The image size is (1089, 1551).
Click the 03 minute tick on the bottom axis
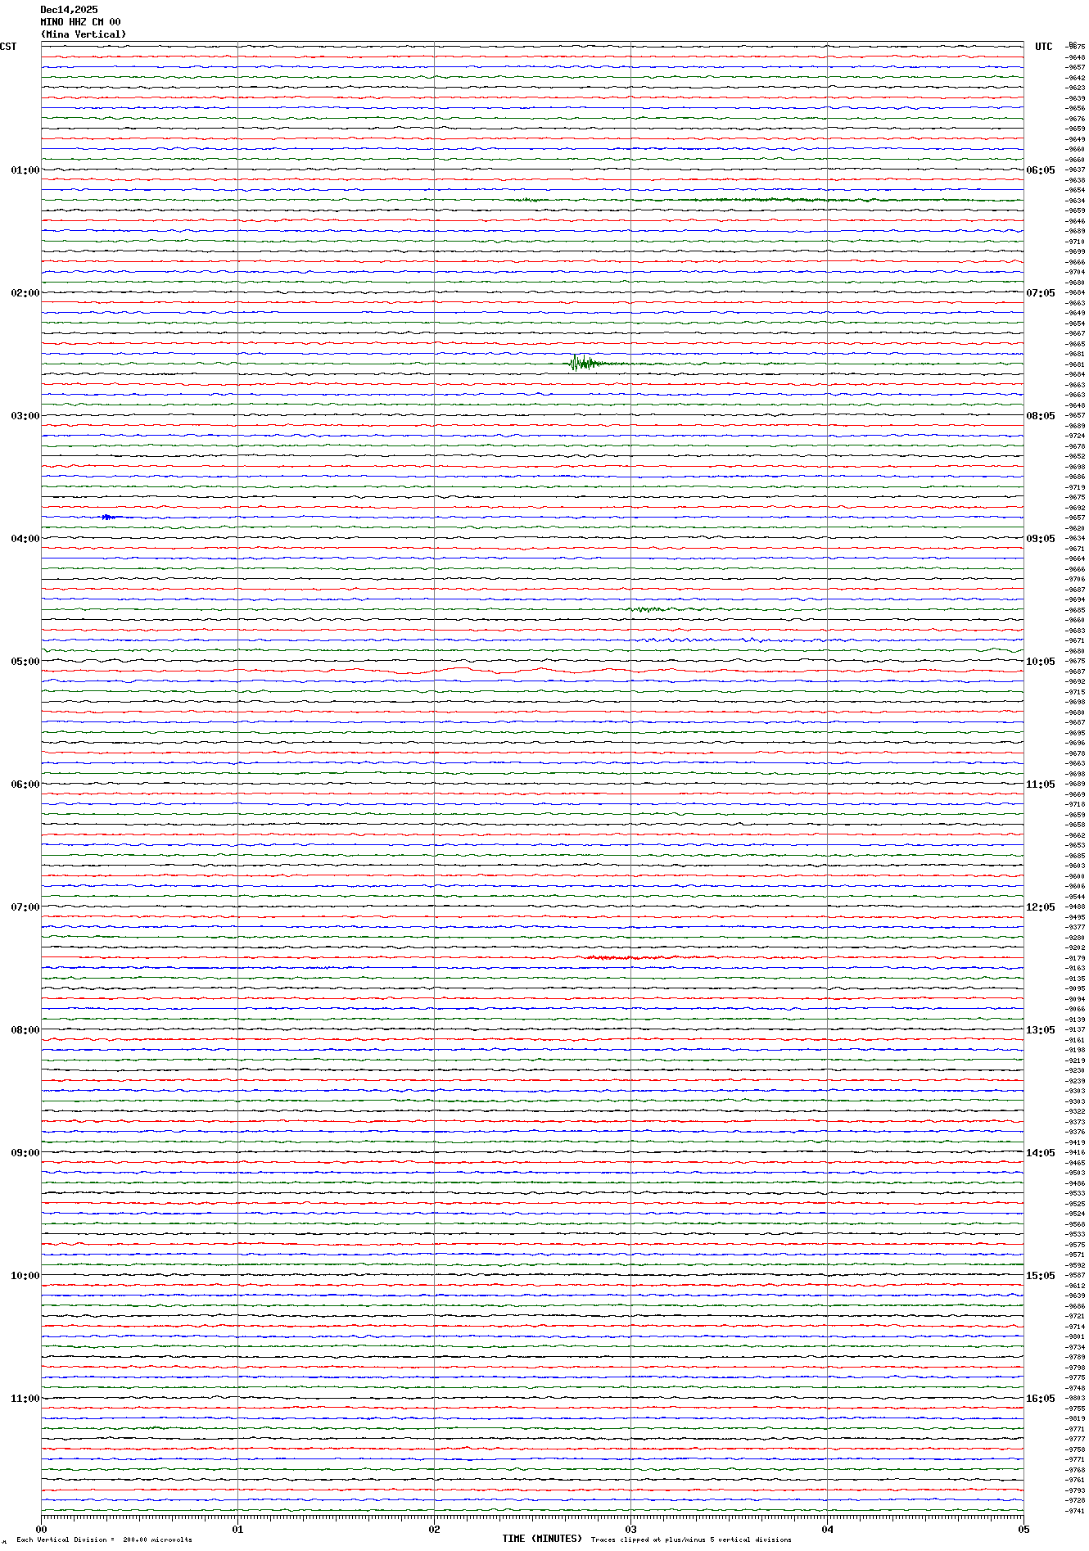pos(630,1529)
